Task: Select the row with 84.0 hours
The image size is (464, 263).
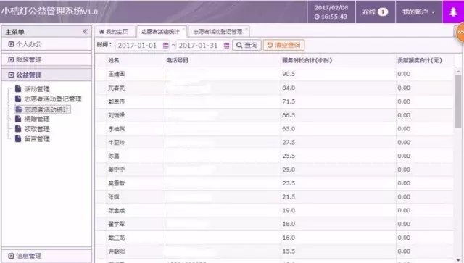Action: pyautogui.click(x=274, y=88)
